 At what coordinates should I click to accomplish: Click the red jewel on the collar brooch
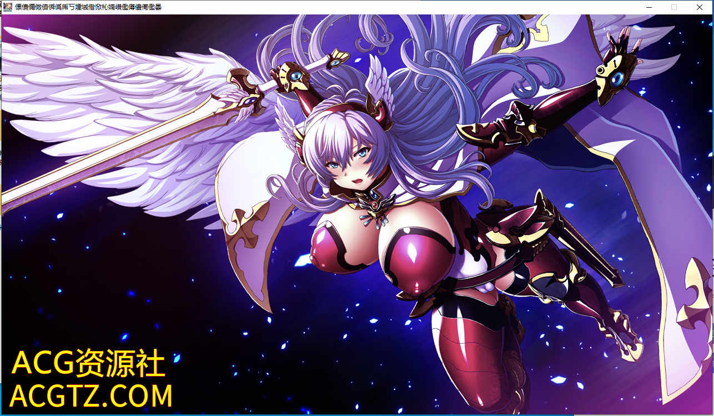pyautogui.click(x=376, y=203)
